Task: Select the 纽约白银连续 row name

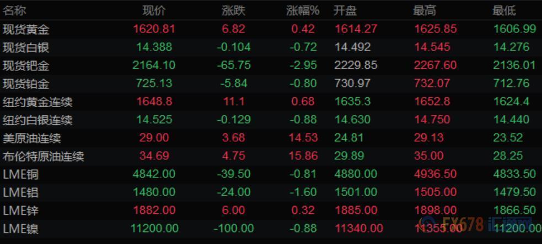Action: point(37,120)
